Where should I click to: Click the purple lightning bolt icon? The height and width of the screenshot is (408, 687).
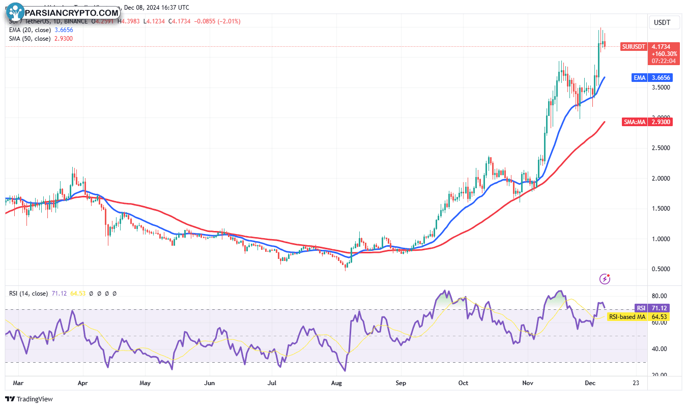click(605, 279)
